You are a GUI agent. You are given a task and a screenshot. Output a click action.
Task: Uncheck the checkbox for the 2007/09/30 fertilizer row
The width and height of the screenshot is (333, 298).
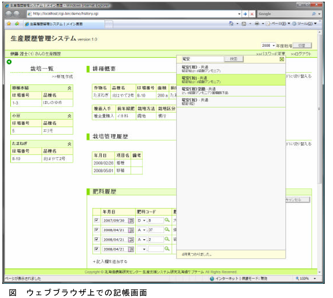point(96,220)
